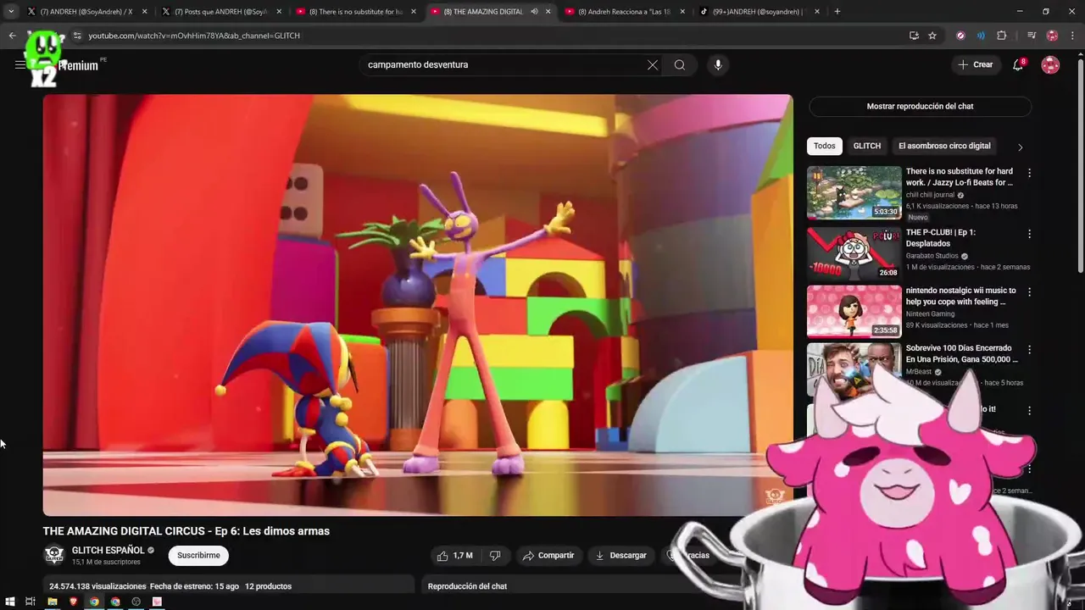Clear the search box with the X icon

(x=653, y=64)
